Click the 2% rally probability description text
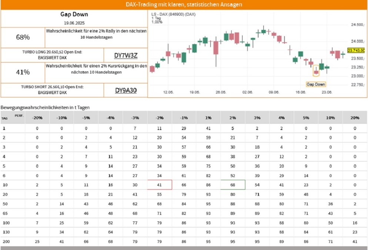Viewport: 368px width, 250px height. click(x=96, y=34)
